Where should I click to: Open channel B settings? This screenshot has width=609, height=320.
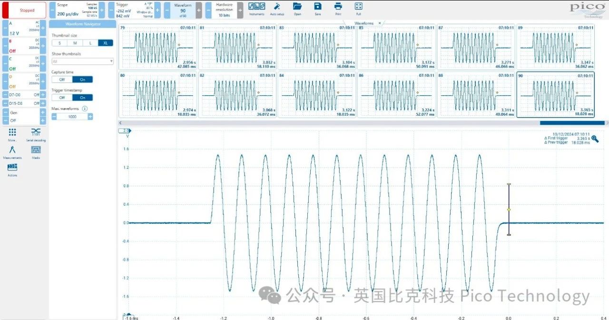point(24,46)
